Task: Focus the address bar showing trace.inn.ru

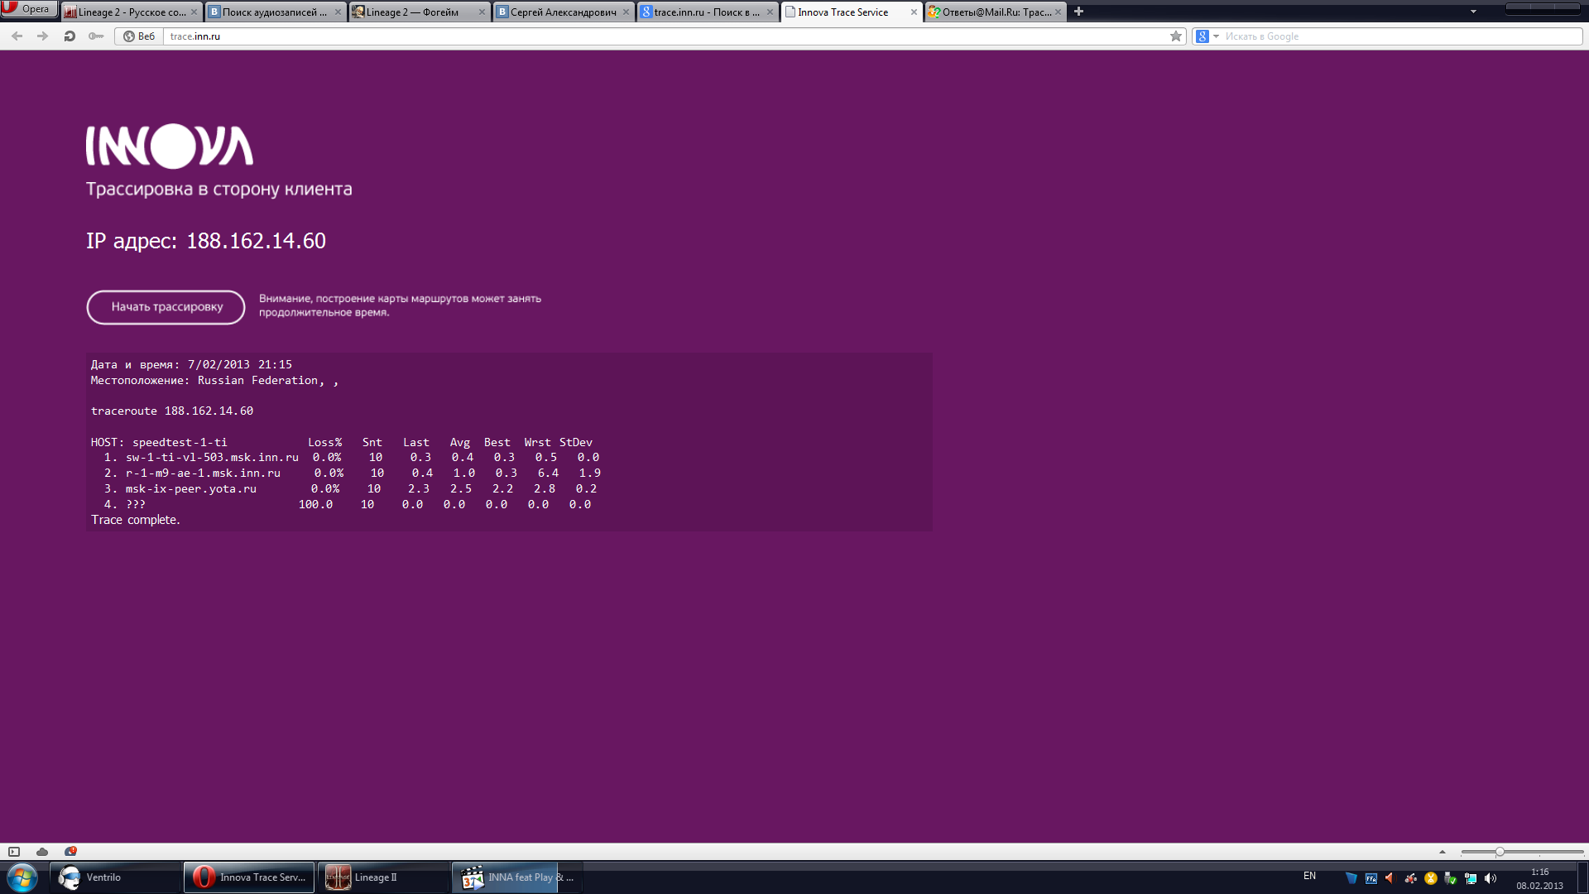Action: pos(666,36)
